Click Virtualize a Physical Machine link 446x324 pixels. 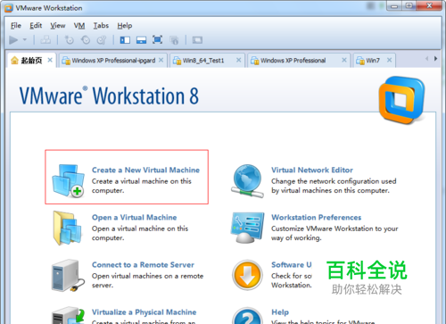click(x=144, y=312)
